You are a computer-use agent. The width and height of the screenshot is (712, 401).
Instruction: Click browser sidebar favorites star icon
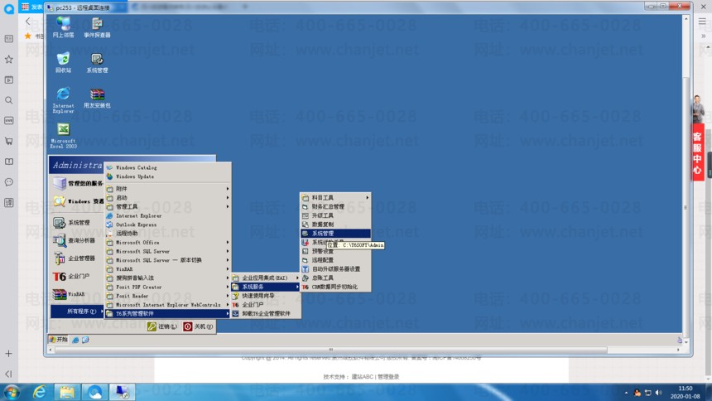click(8, 59)
